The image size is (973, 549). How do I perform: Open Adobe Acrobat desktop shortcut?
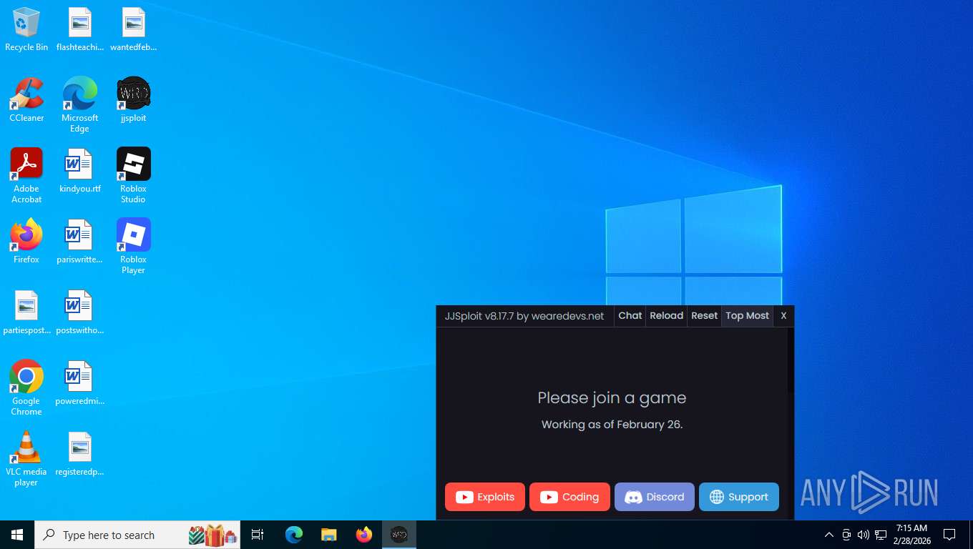click(x=26, y=176)
